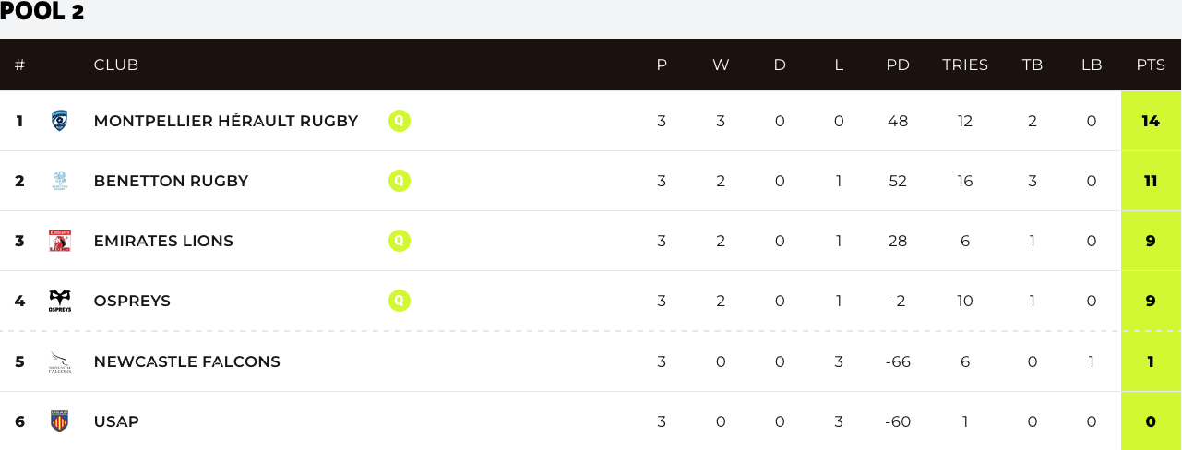Click the PTS column header
The image size is (1182, 450).
click(x=1151, y=65)
